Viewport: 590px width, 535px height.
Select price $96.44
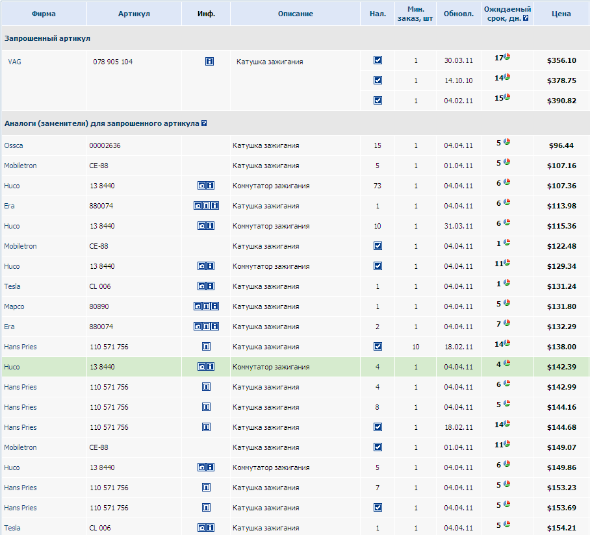(561, 145)
